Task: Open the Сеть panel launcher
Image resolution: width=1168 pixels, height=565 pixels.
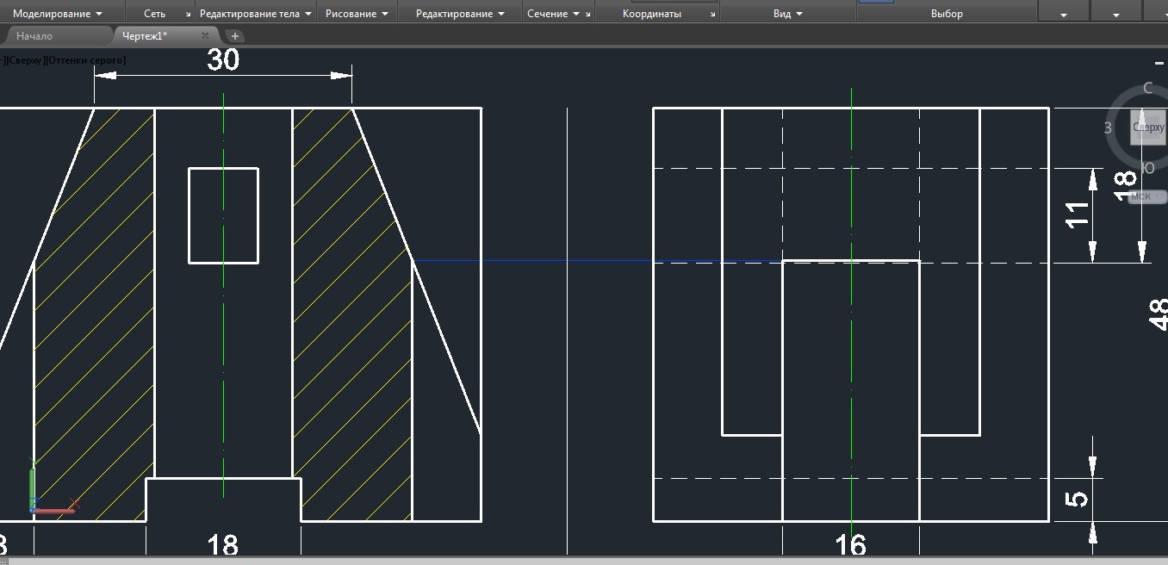Action: [189, 15]
